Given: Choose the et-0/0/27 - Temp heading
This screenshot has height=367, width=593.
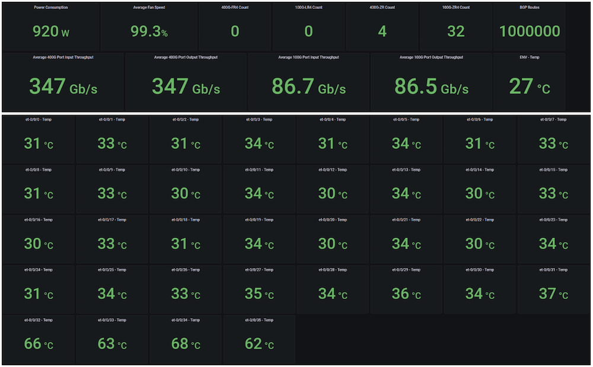Looking at the screenshot, I should pyautogui.click(x=259, y=270).
